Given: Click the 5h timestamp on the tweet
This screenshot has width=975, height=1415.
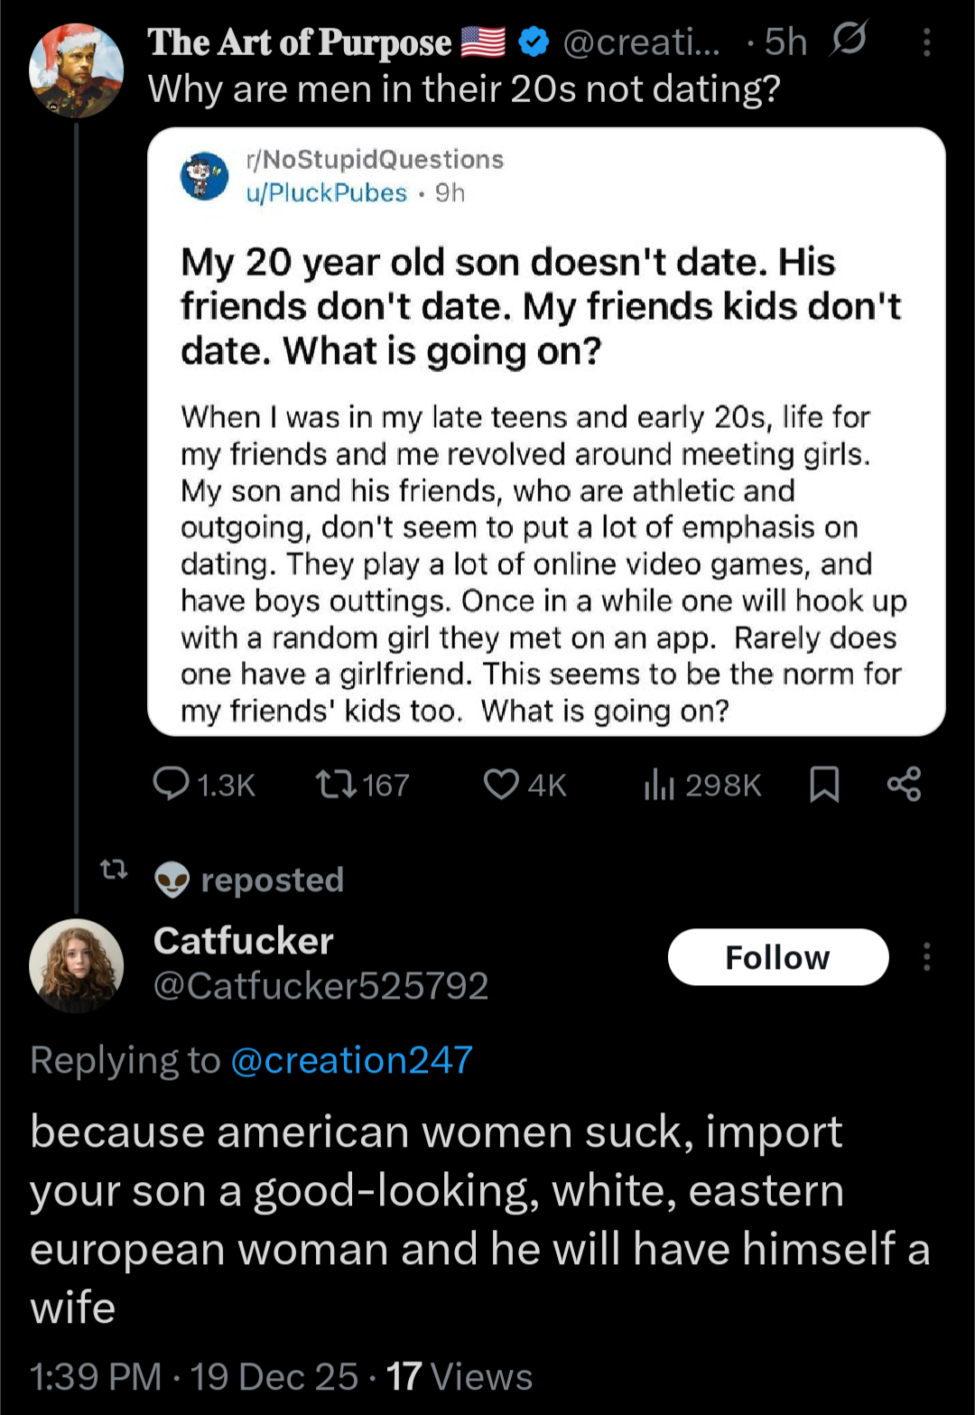Looking at the screenshot, I should point(785,42).
